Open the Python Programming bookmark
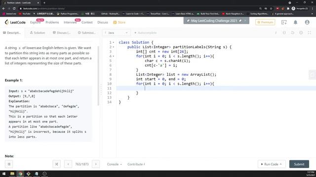Image resolution: width=316 pixels, height=177 pixels. tap(68, 14)
